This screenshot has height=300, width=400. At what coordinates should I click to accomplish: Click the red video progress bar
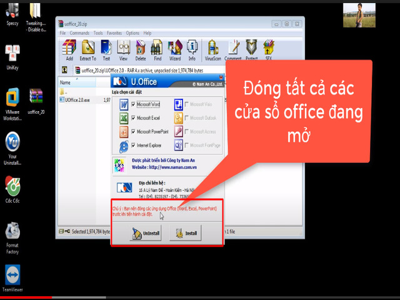coord(26,297)
